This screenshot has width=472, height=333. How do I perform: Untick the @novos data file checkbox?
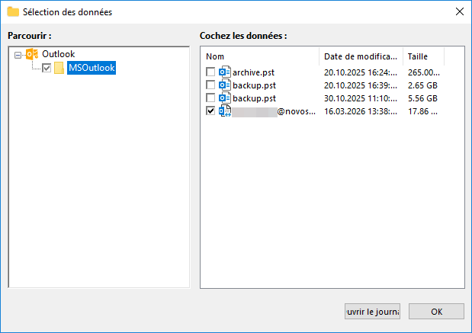coord(211,111)
